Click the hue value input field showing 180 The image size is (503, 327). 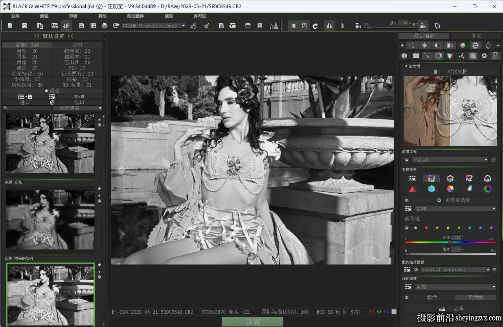(456, 237)
